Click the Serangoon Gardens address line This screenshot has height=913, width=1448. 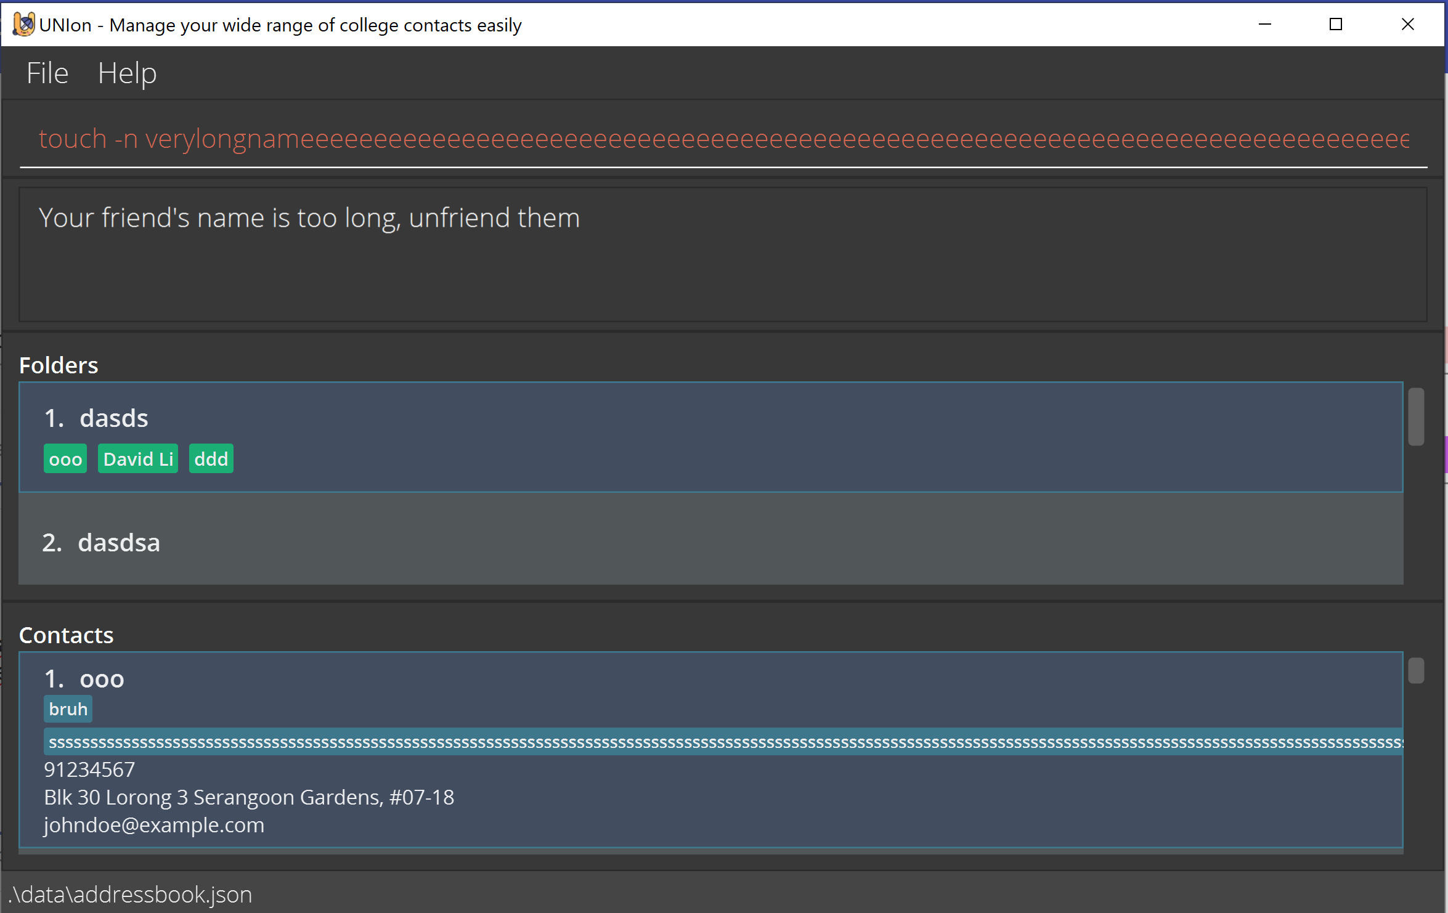pyautogui.click(x=249, y=797)
